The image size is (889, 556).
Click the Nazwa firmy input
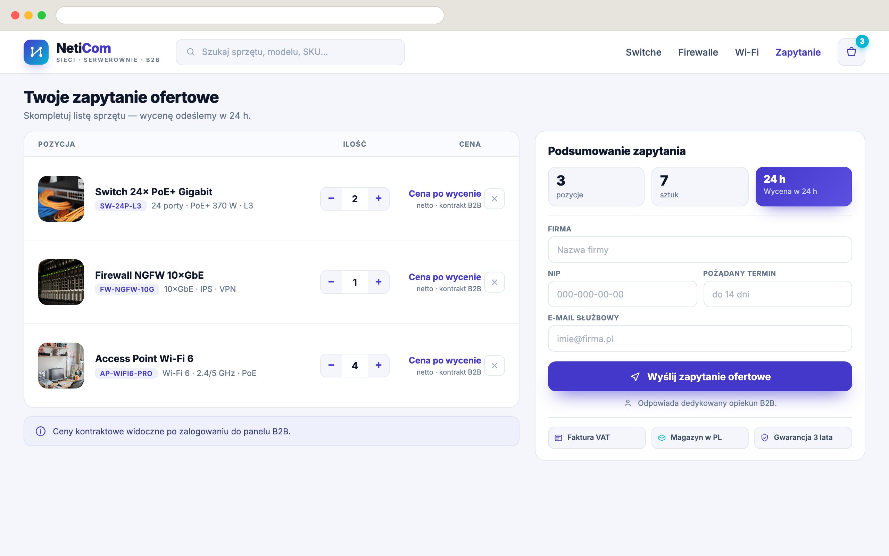[699, 250]
